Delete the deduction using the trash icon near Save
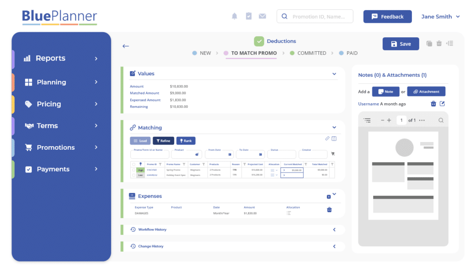Screen dimensions: 476x268 tap(439, 43)
